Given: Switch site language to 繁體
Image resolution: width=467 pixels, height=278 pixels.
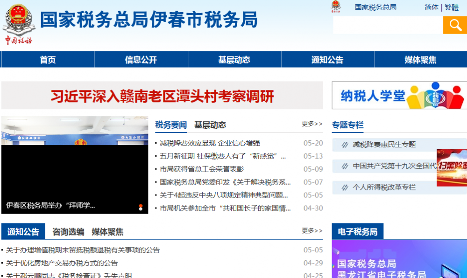Looking at the screenshot, I should 451,8.
